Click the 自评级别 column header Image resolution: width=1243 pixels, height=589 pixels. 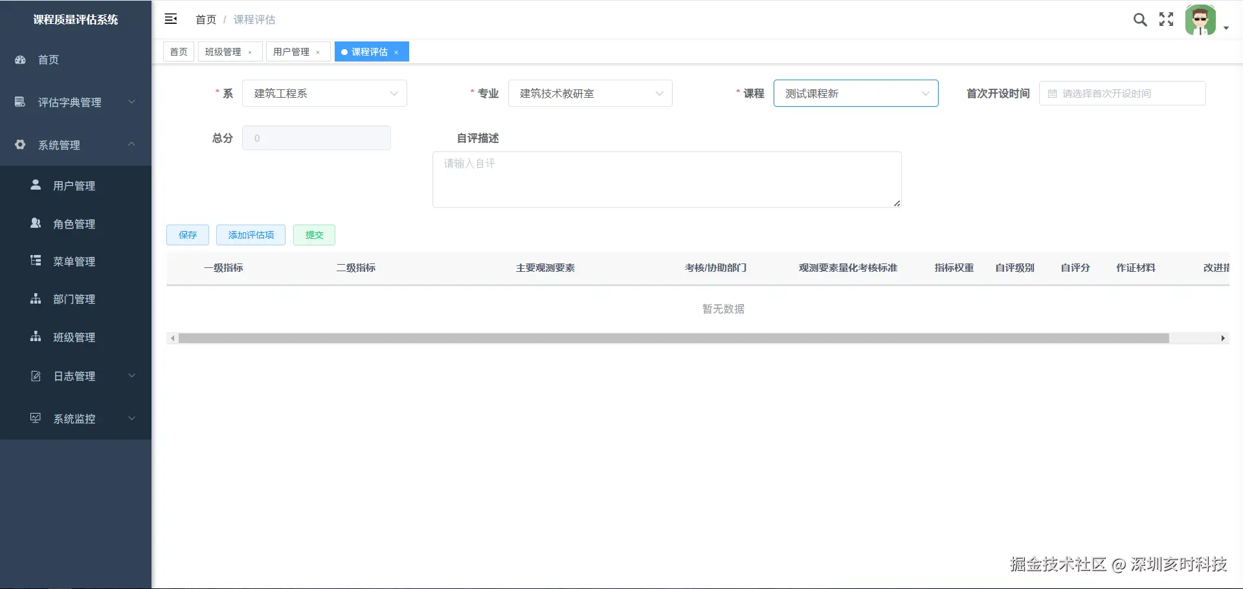coord(1014,267)
